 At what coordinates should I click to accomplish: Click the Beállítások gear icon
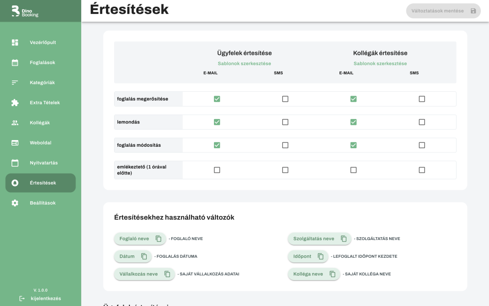pos(15,203)
